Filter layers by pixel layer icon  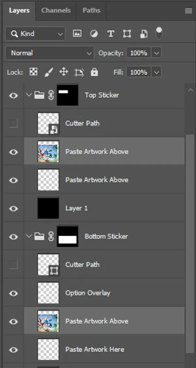coord(77,33)
